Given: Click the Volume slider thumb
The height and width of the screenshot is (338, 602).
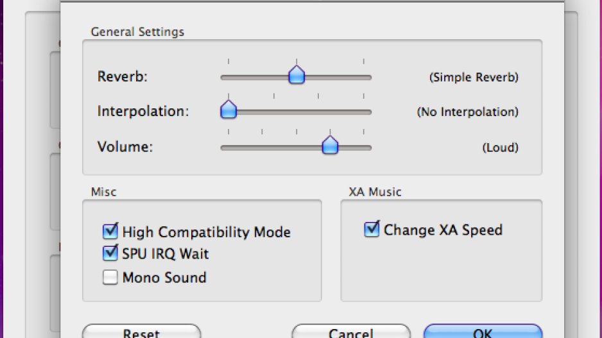Looking at the screenshot, I should coord(330,146).
